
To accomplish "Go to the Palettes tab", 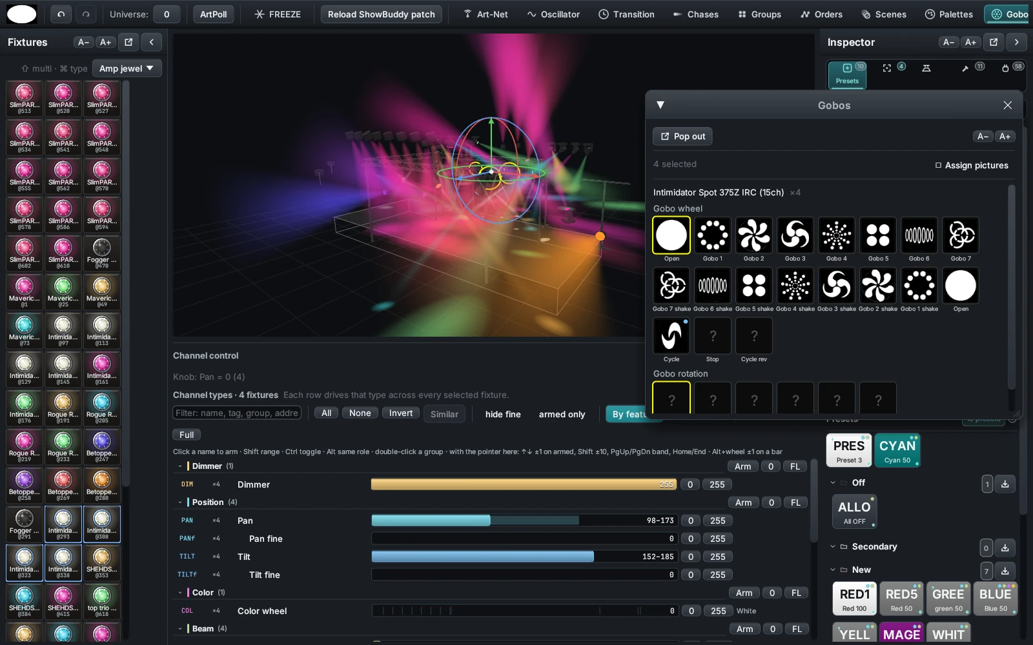I will click(948, 14).
